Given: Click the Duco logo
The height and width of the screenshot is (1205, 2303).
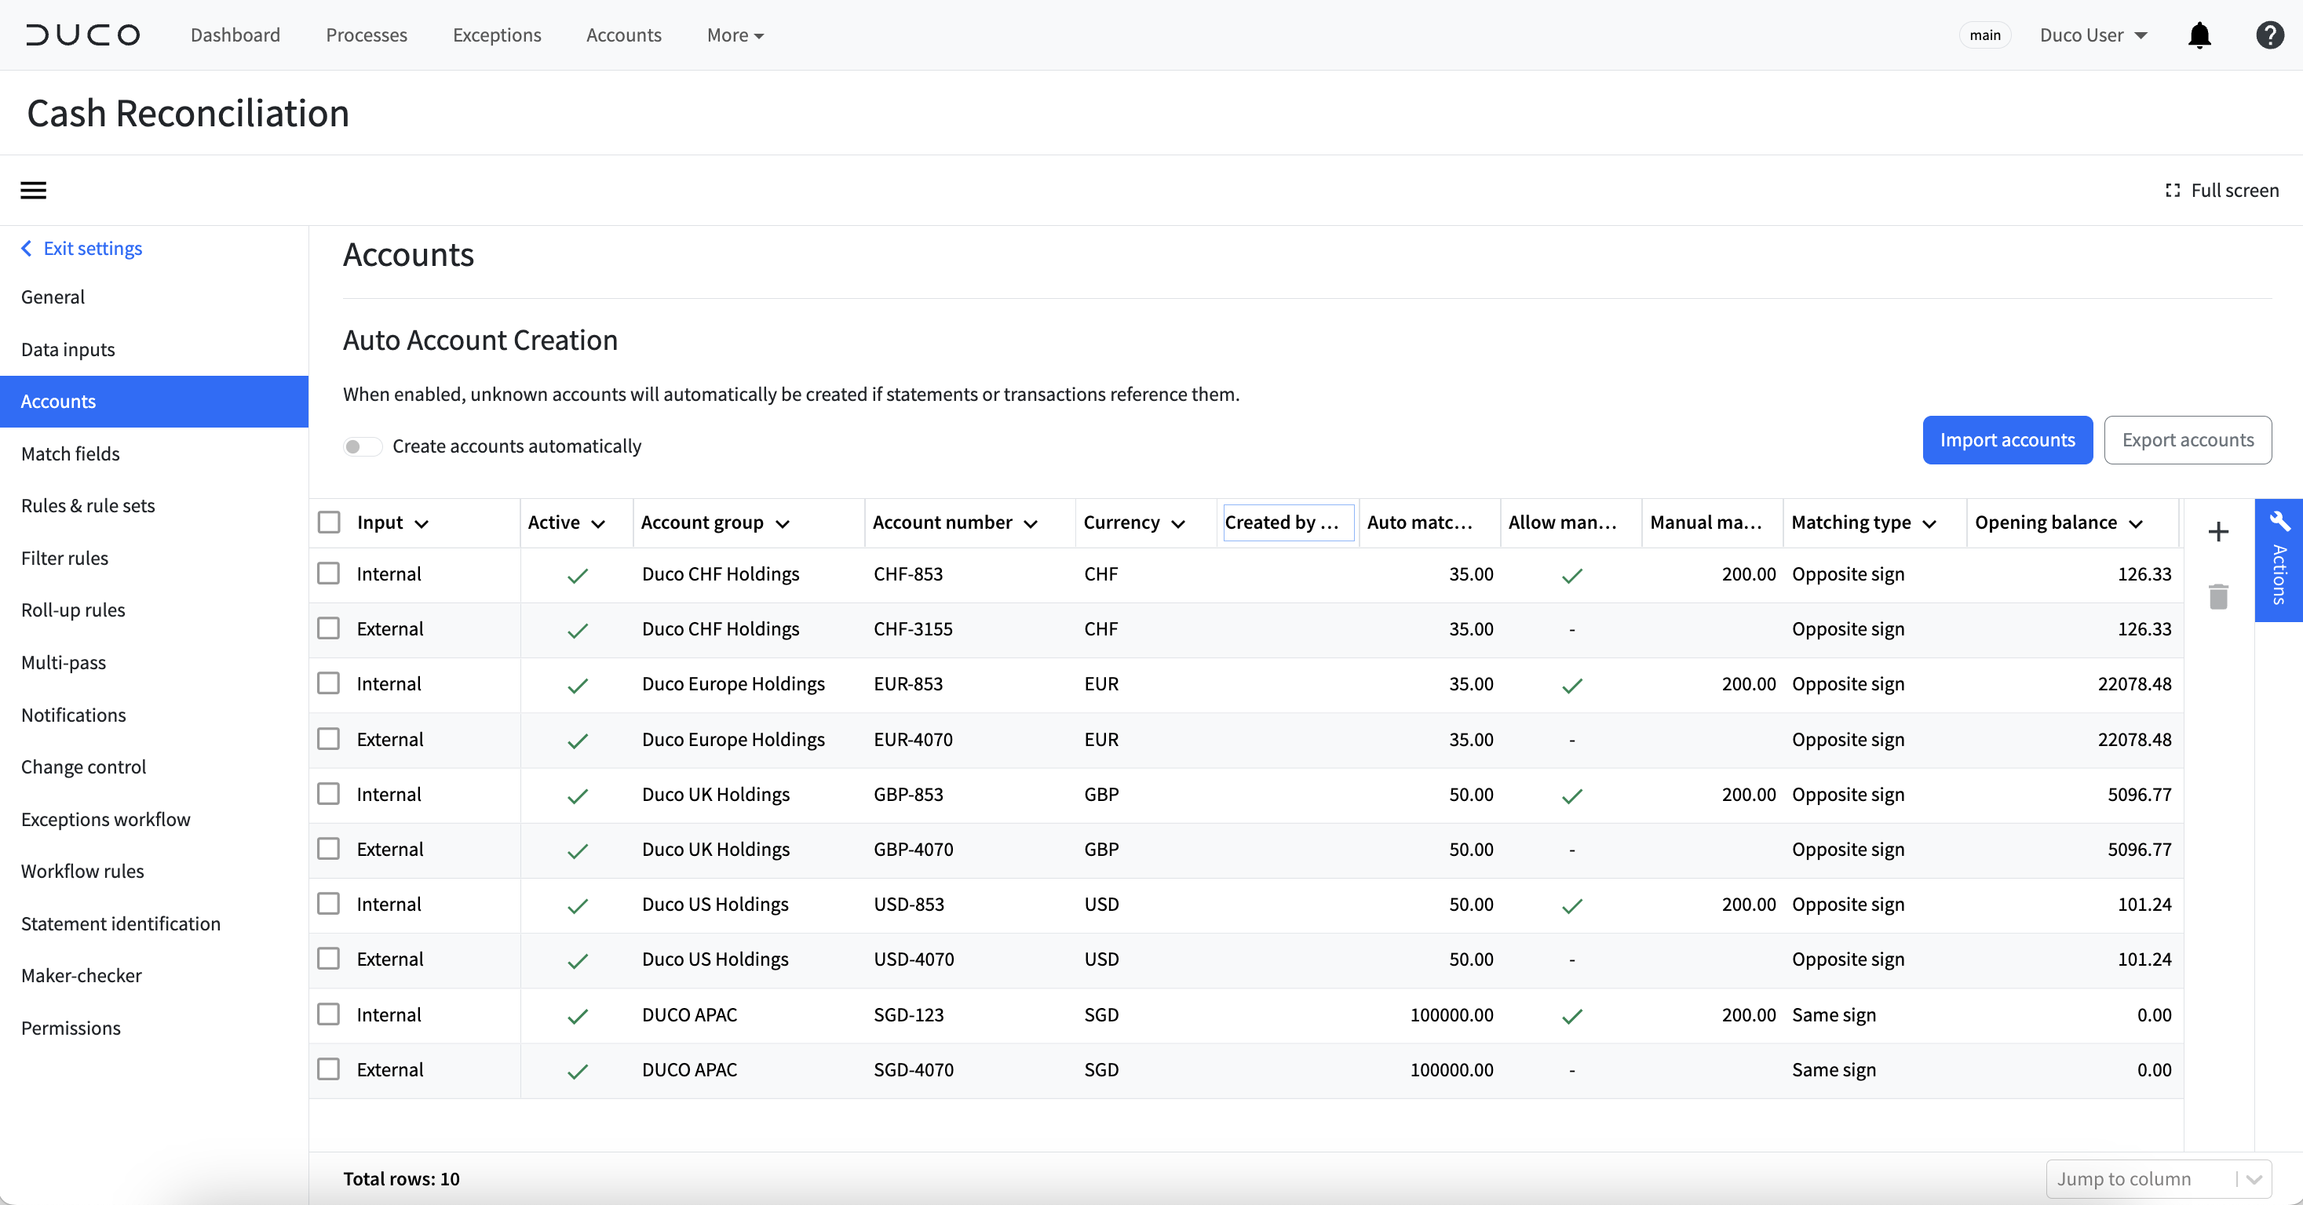Looking at the screenshot, I should [83, 35].
